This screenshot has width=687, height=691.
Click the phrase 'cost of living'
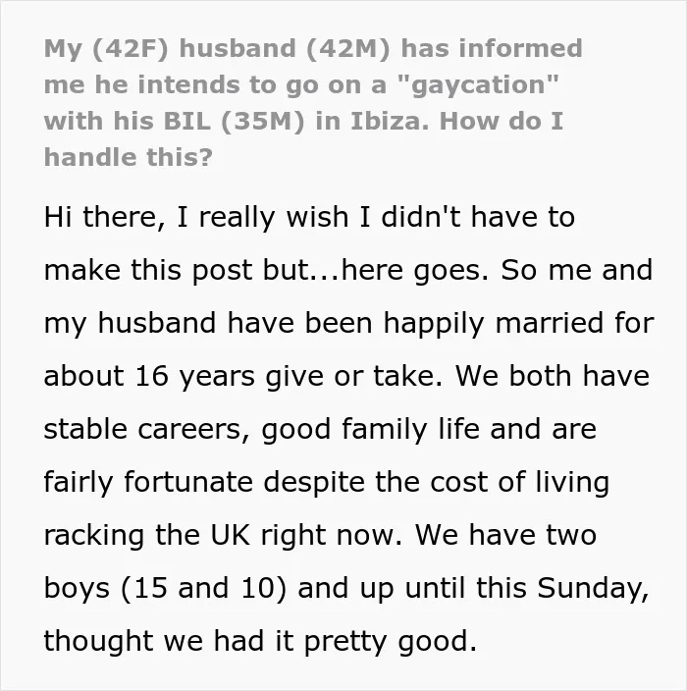tap(520, 482)
